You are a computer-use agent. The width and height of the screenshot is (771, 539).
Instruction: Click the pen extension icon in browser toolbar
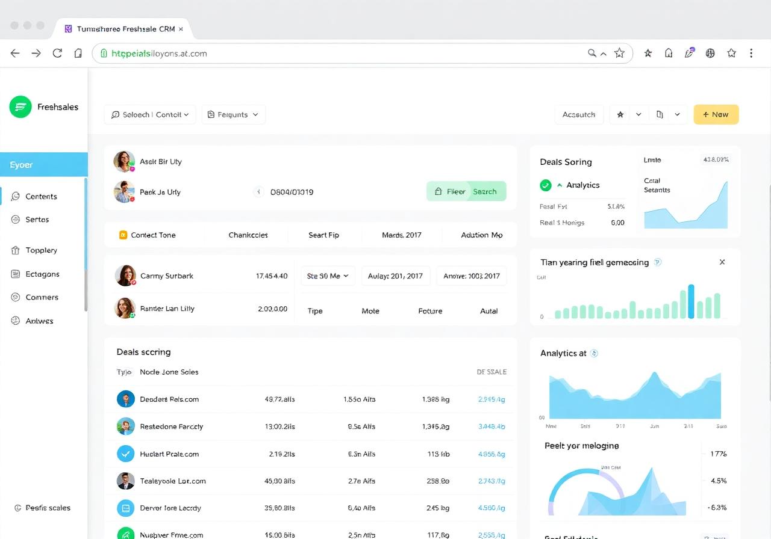[x=690, y=53]
